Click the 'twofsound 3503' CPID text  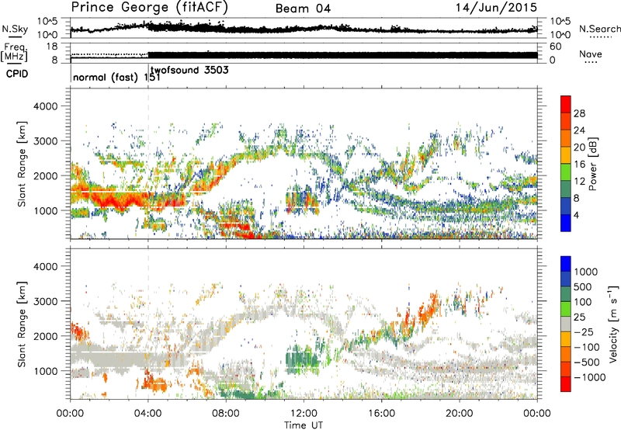pos(189,71)
